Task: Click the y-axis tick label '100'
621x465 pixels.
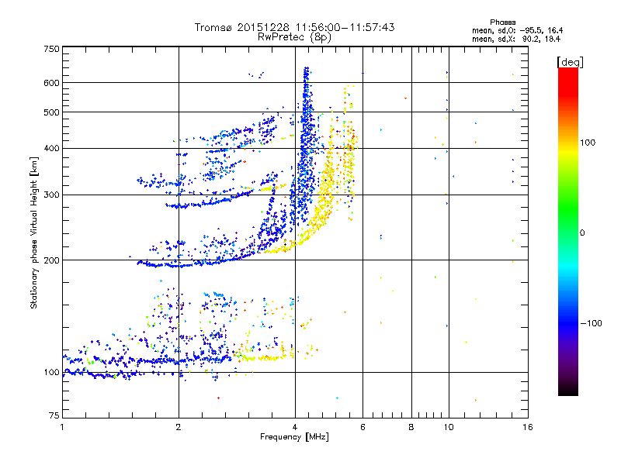Action: (52, 372)
